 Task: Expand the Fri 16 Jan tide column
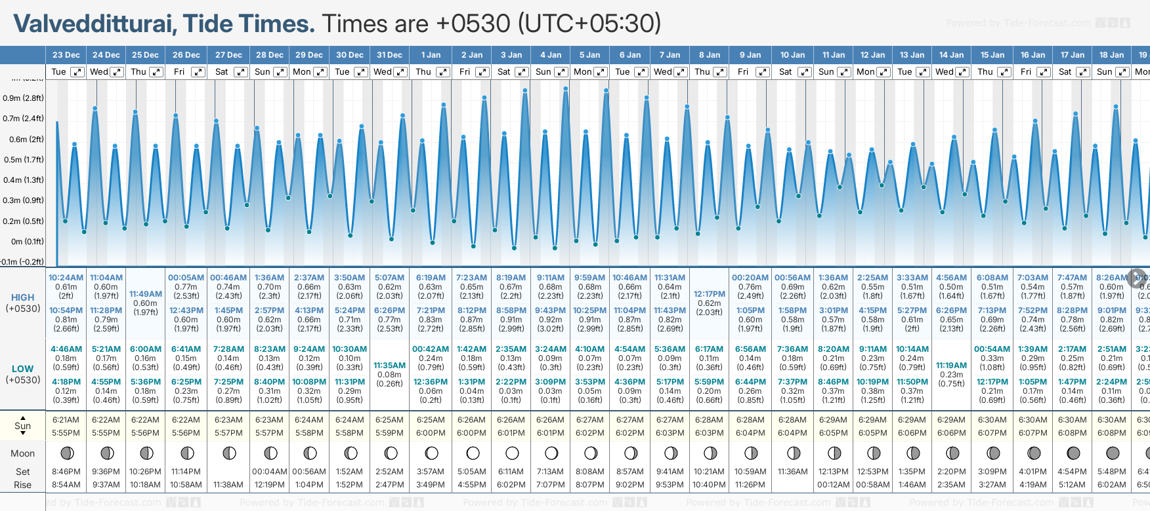click(1043, 72)
